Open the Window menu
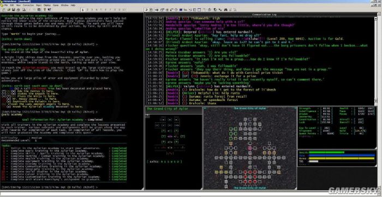 [64, 5]
